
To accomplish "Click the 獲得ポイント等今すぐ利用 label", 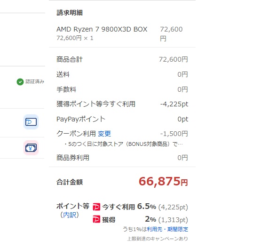I will tap(96, 104).
